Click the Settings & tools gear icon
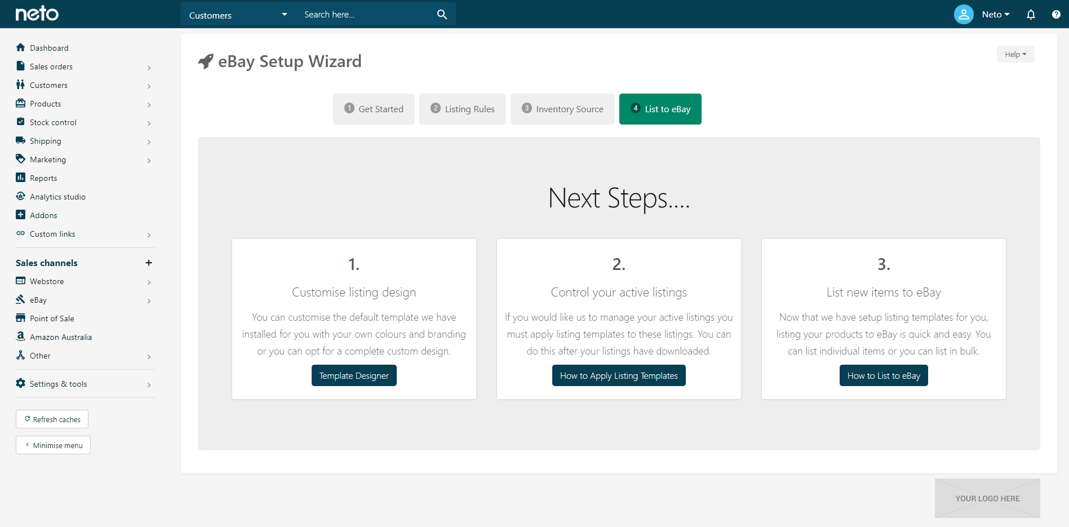1069x527 pixels. click(x=21, y=383)
